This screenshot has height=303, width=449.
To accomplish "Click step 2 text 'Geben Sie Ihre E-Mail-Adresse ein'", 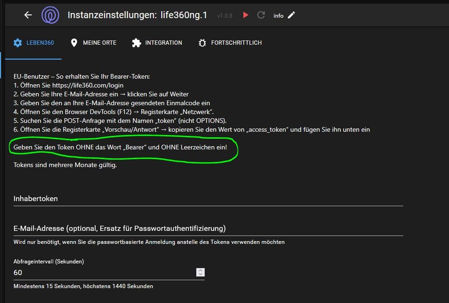I will click(x=101, y=94).
